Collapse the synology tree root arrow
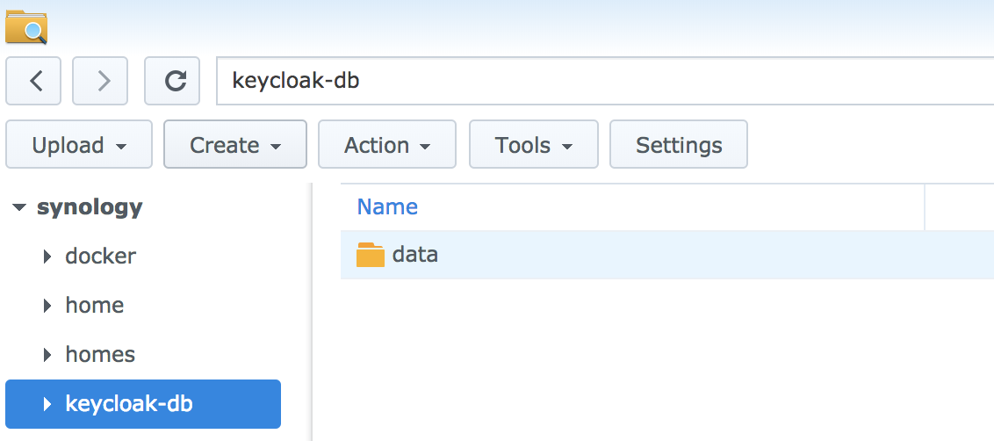Screen dimensions: 994x441 [19, 207]
